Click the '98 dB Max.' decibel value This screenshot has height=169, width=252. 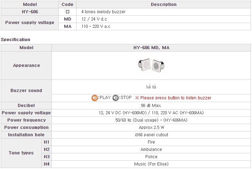pos(151,106)
